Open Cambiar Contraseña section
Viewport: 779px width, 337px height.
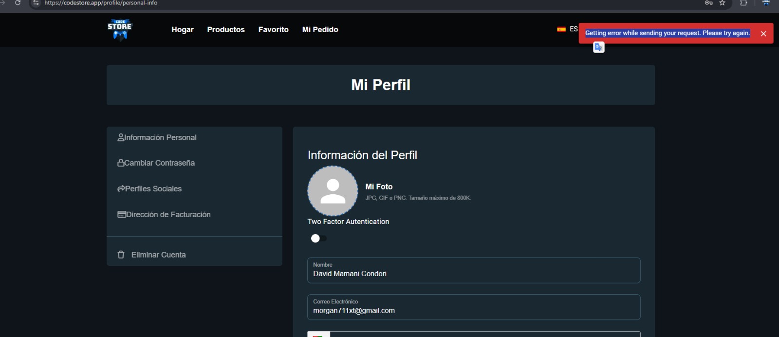[x=156, y=163]
